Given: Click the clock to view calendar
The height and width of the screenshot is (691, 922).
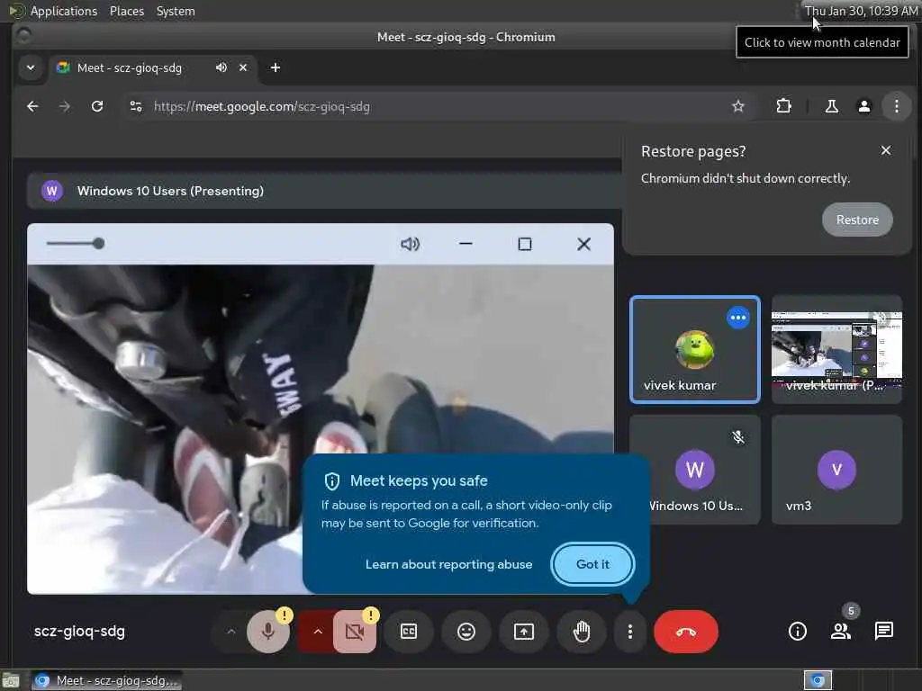Looking at the screenshot, I should click(861, 11).
